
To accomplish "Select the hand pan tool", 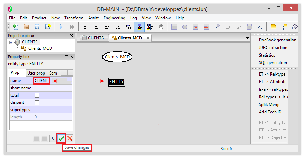I will (x=160, y=27).
